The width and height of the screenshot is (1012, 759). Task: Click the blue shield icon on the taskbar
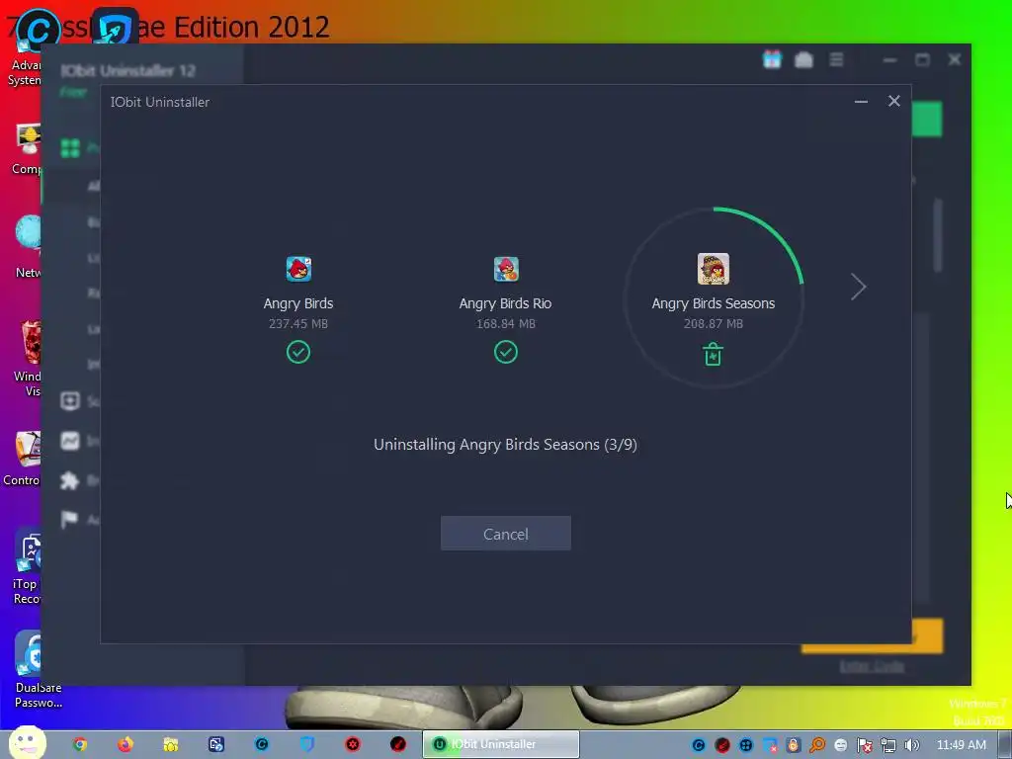click(x=307, y=745)
